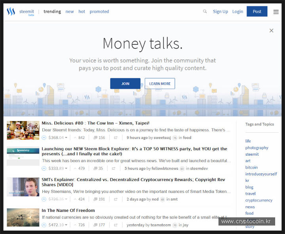Visit author sweetsssj's profile
Screen dimensions: 285x234
click(x=162, y=138)
